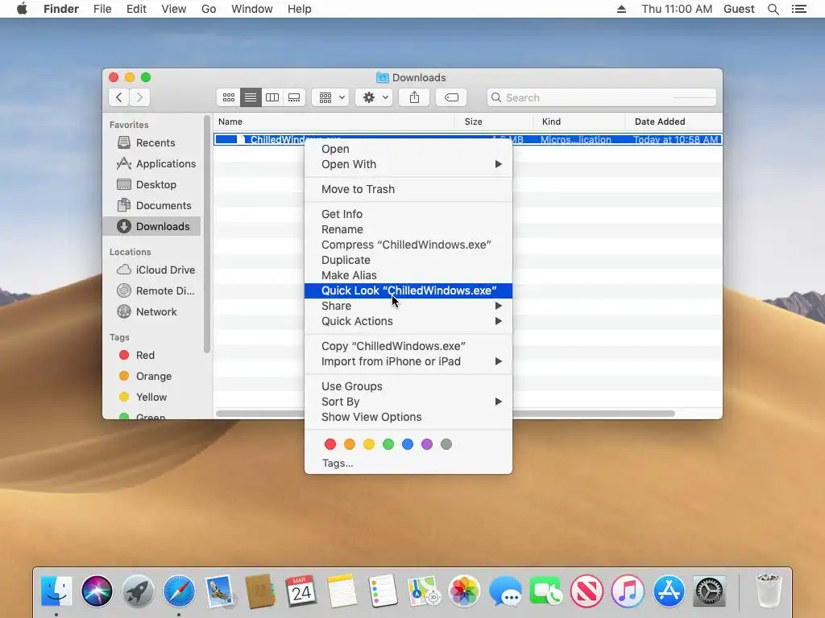
Task: Expand the Share submenu
Action: click(408, 306)
